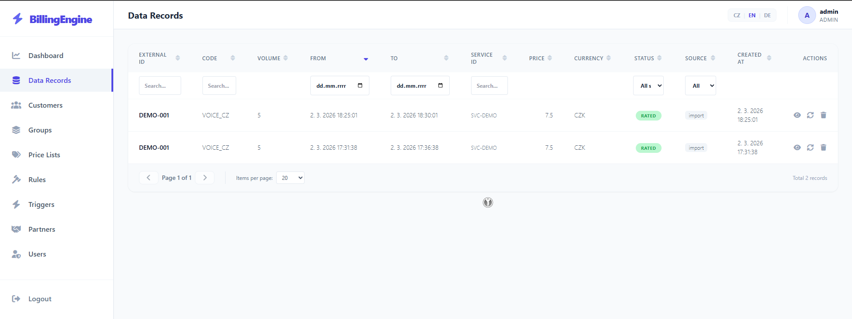Click the BillingEngine lightning logo icon

coord(17,19)
